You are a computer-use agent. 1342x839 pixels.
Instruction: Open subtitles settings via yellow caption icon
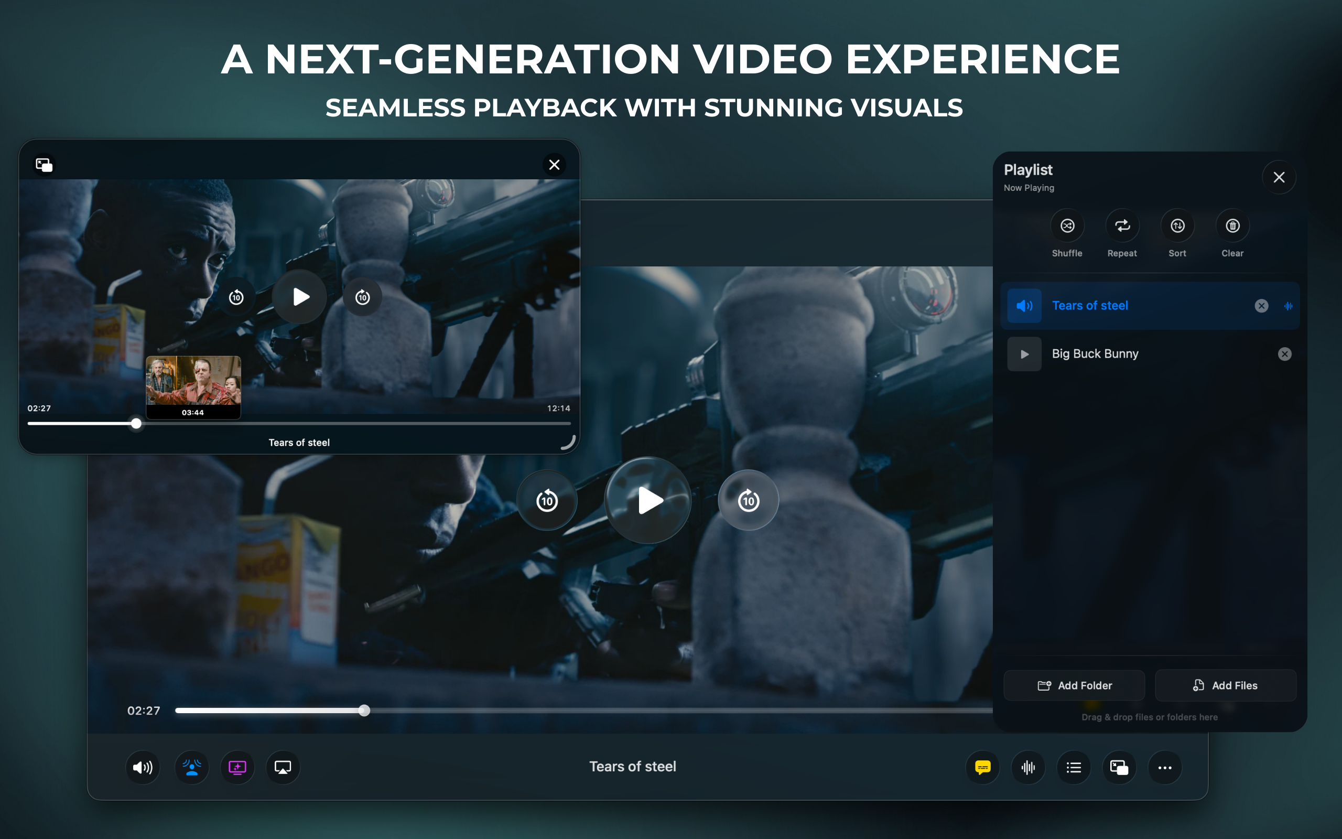tap(983, 767)
